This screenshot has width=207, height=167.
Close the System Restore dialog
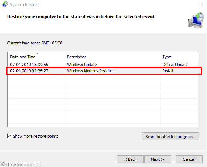coord(201,4)
